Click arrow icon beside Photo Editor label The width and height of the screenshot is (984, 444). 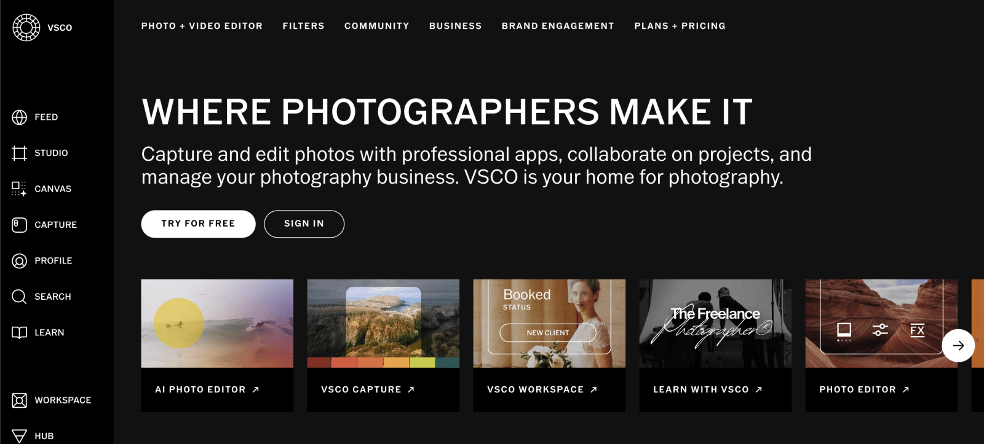pos(906,389)
